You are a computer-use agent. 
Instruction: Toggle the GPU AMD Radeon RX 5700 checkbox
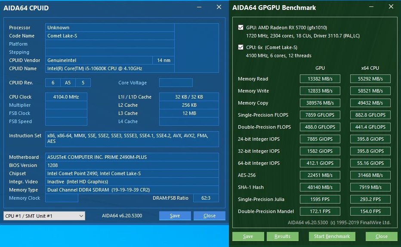click(x=241, y=28)
